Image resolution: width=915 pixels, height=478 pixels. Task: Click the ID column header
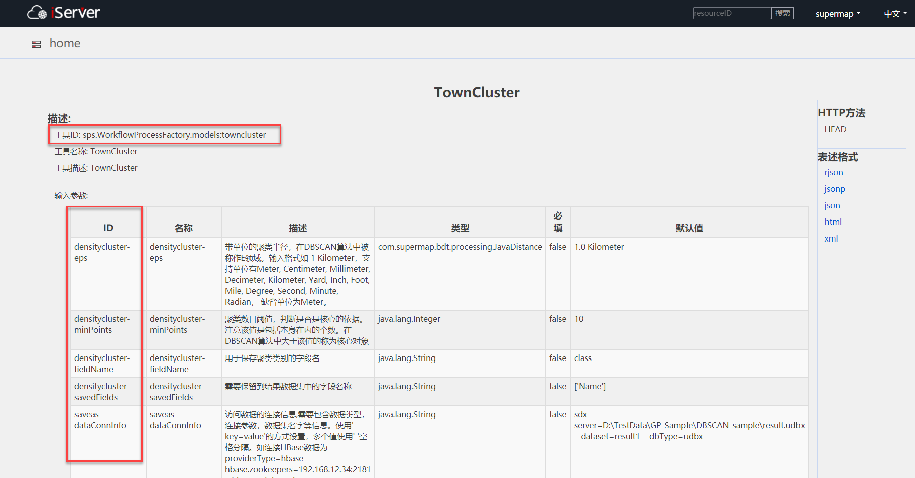tap(108, 228)
